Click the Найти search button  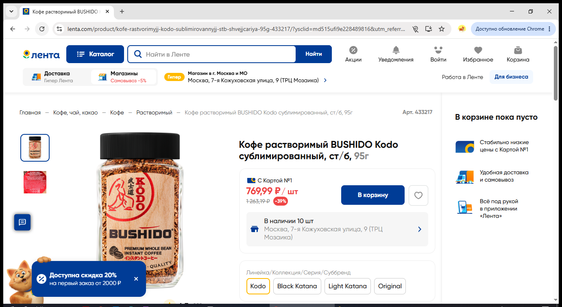(314, 54)
